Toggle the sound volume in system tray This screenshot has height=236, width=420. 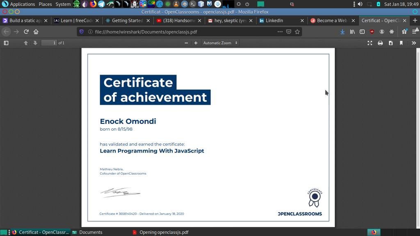click(359, 4)
